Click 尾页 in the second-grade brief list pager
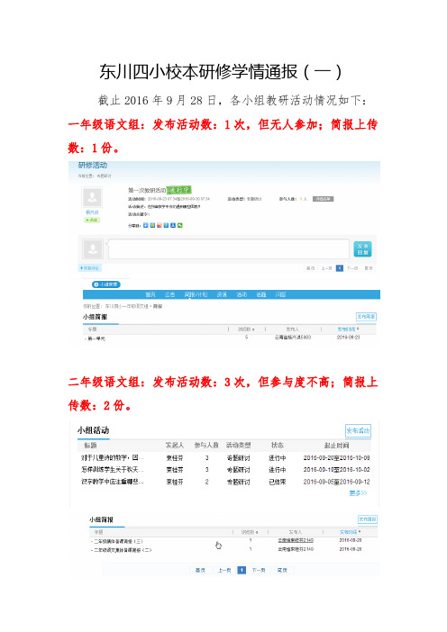 coord(282,571)
